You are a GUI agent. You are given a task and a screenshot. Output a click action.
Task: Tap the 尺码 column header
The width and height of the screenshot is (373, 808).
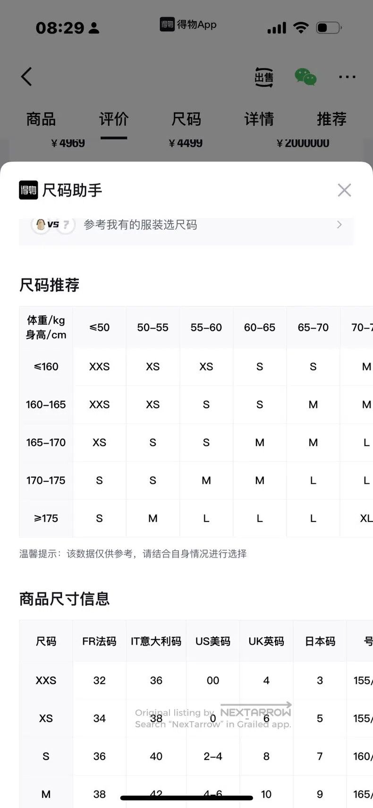click(46, 641)
